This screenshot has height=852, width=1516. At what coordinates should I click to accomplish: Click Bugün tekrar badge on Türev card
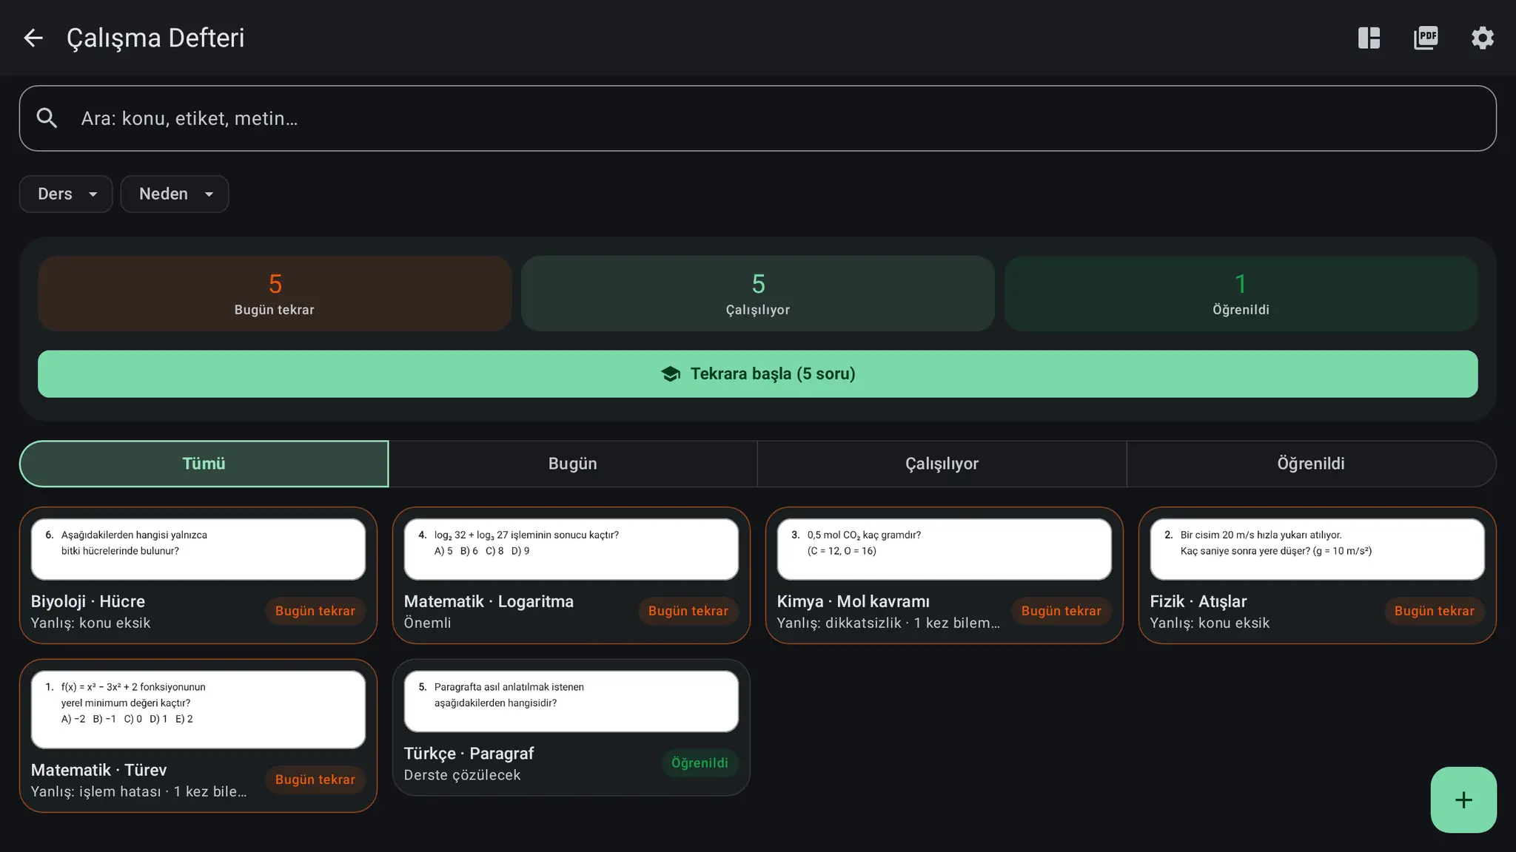[x=315, y=780]
